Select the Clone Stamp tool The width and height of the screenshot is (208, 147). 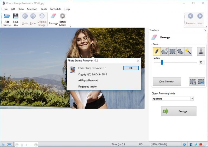click(201, 51)
